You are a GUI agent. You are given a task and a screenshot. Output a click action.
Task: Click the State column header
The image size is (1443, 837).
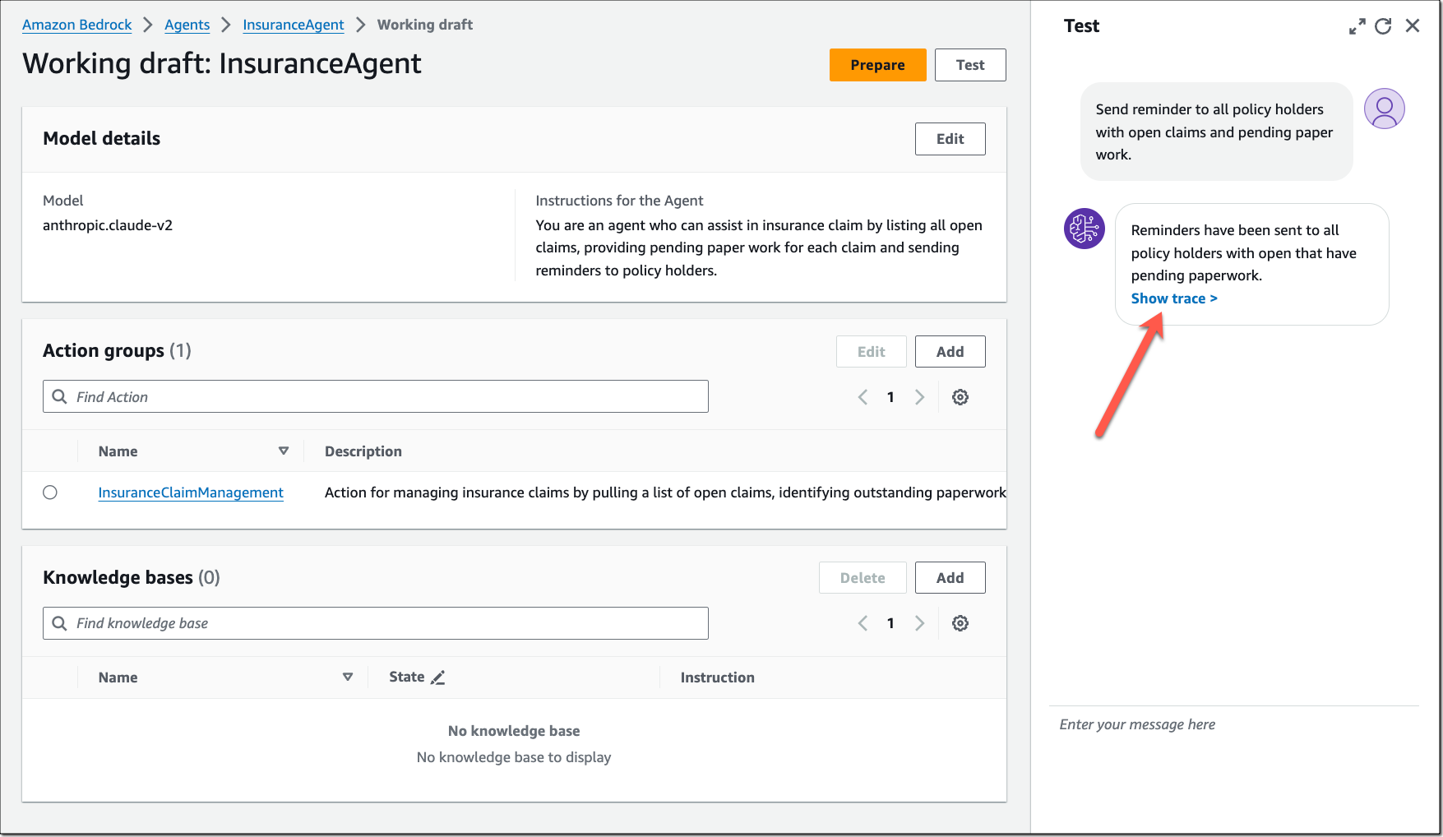pos(406,677)
